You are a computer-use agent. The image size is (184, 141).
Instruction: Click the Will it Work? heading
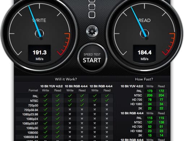[66, 79]
